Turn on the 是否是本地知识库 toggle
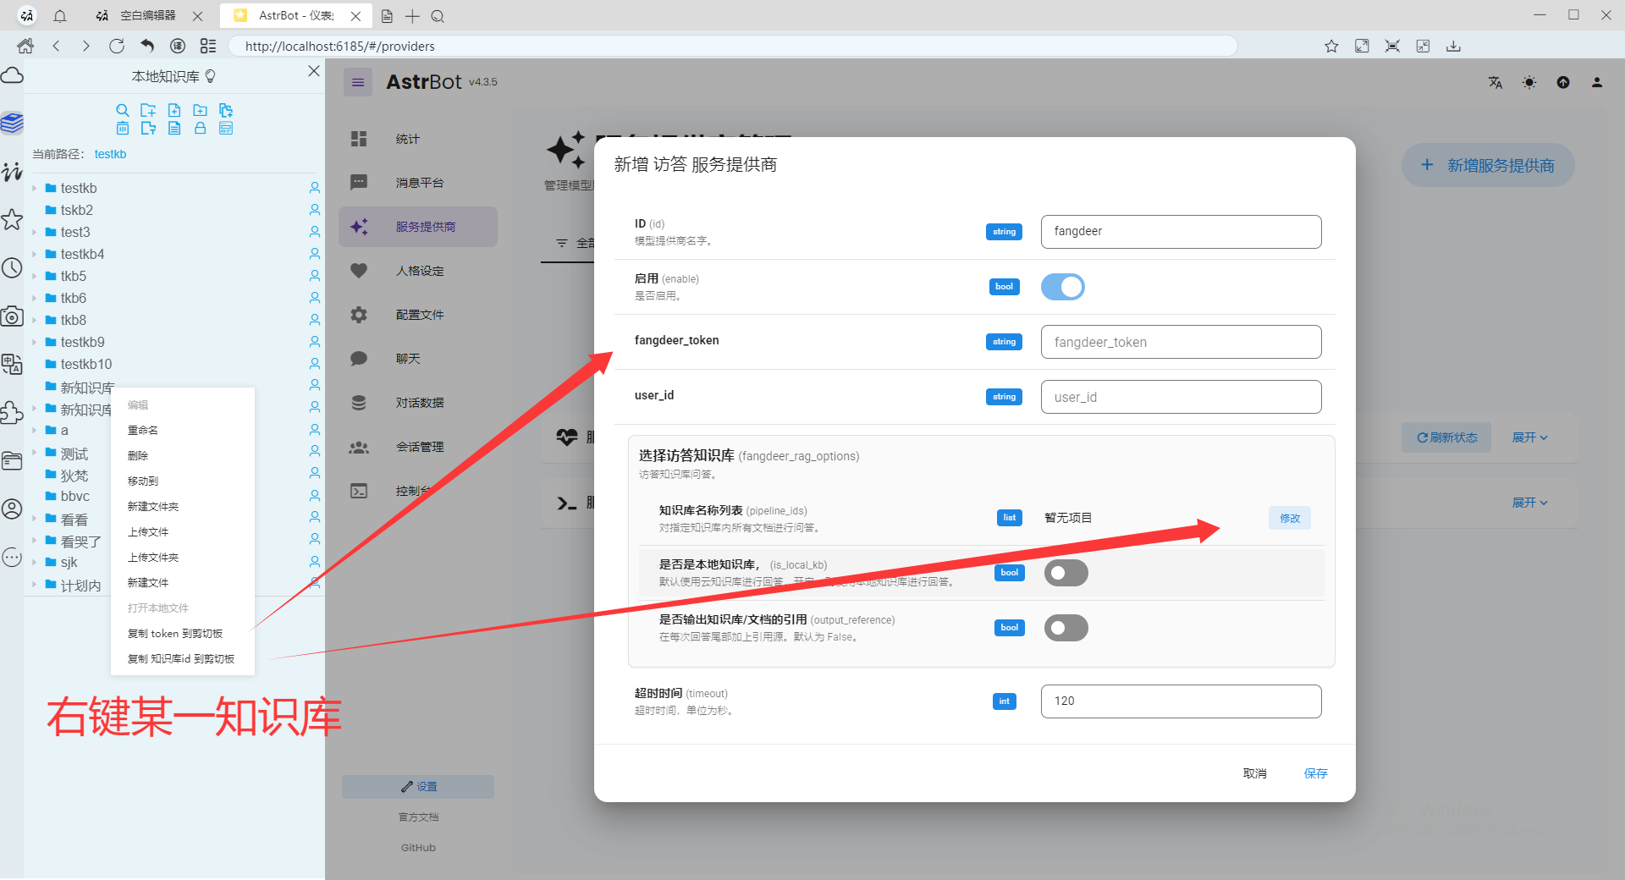 (1066, 573)
